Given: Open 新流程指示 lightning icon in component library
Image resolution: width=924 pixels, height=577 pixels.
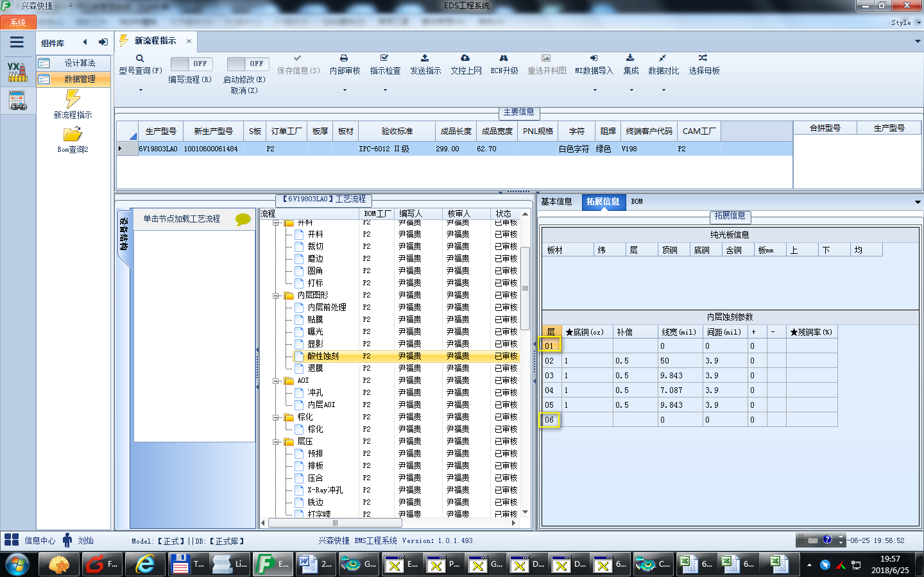Looking at the screenshot, I should coord(73,99).
